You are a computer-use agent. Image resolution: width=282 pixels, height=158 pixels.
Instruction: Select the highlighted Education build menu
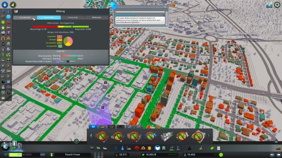(157, 148)
